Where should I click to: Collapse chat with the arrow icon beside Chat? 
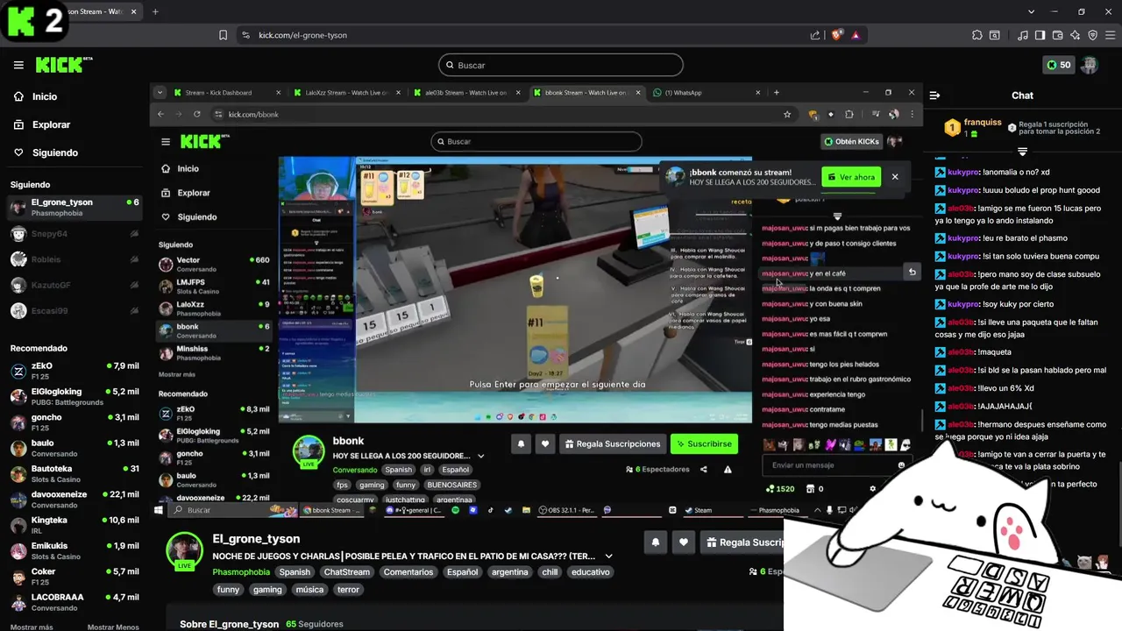[934, 96]
